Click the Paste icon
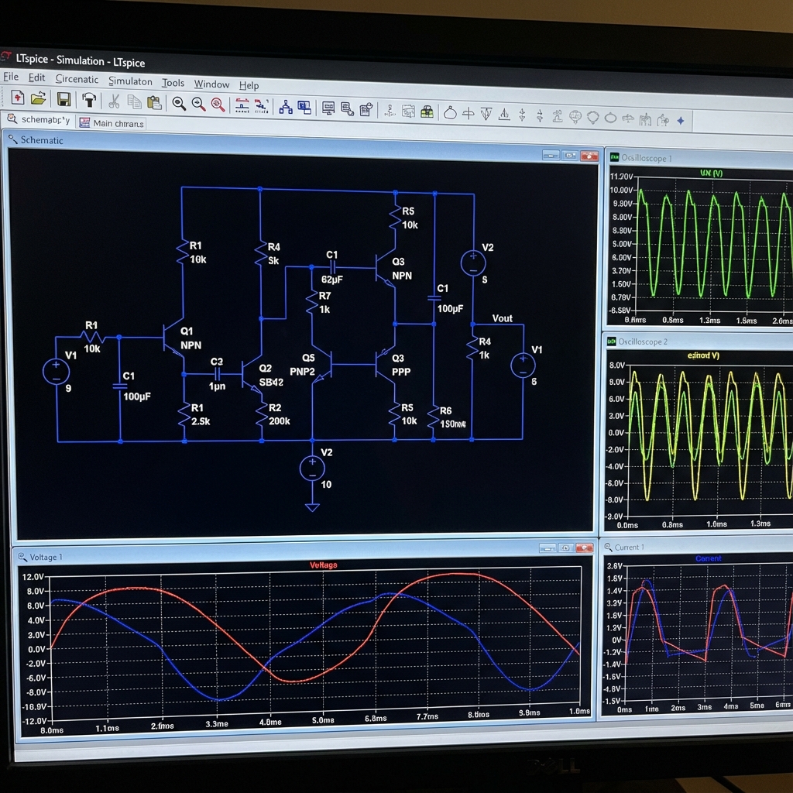 pos(154,102)
